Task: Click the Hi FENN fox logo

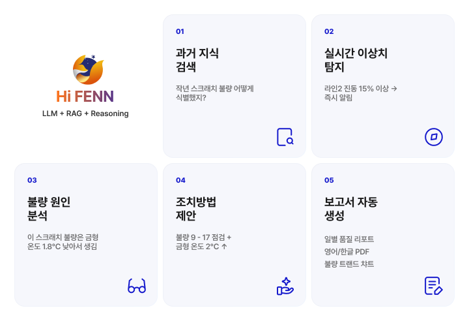Action: 88,70
